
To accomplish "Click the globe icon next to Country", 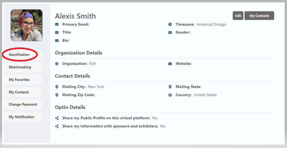I will [x=170, y=95].
